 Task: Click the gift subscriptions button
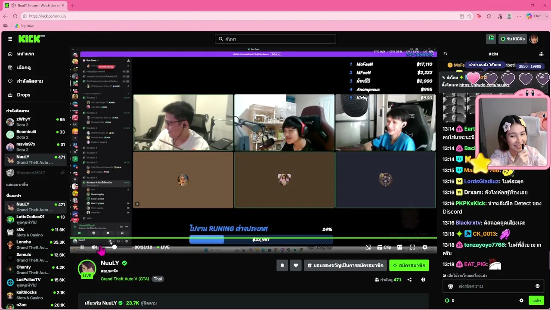(x=345, y=266)
